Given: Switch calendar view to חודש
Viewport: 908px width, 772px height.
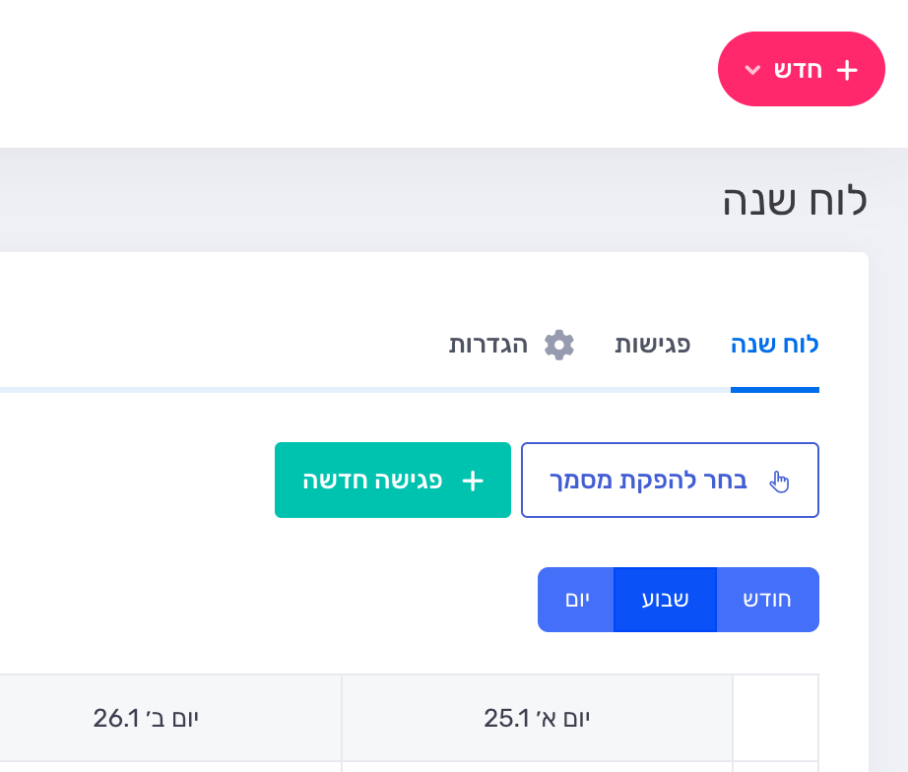Looking at the screenshot, I should [x=768, y=599].
